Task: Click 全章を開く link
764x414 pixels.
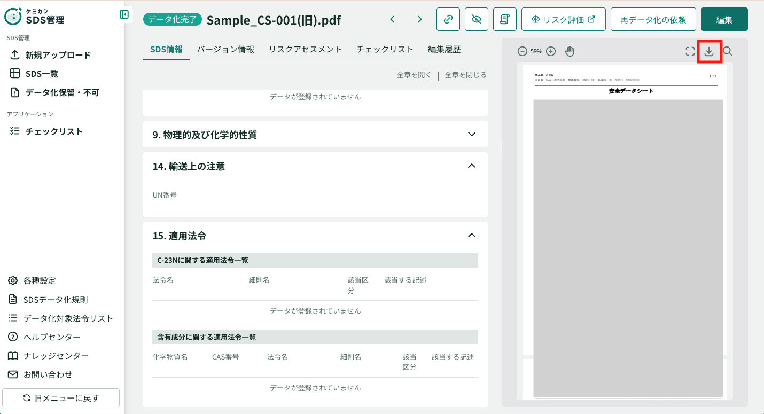Action: pyautogui.click(x=414, y=75)
